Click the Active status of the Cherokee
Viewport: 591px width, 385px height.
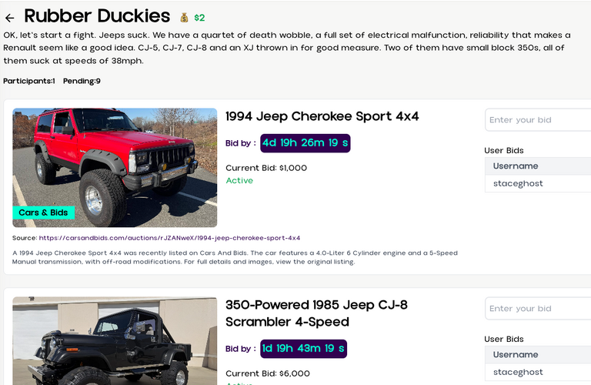[239, 181]
